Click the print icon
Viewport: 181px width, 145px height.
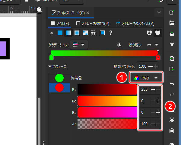172,43
